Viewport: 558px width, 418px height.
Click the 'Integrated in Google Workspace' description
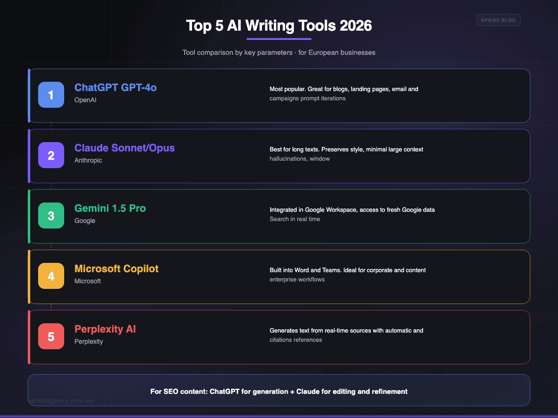point(352,209)
